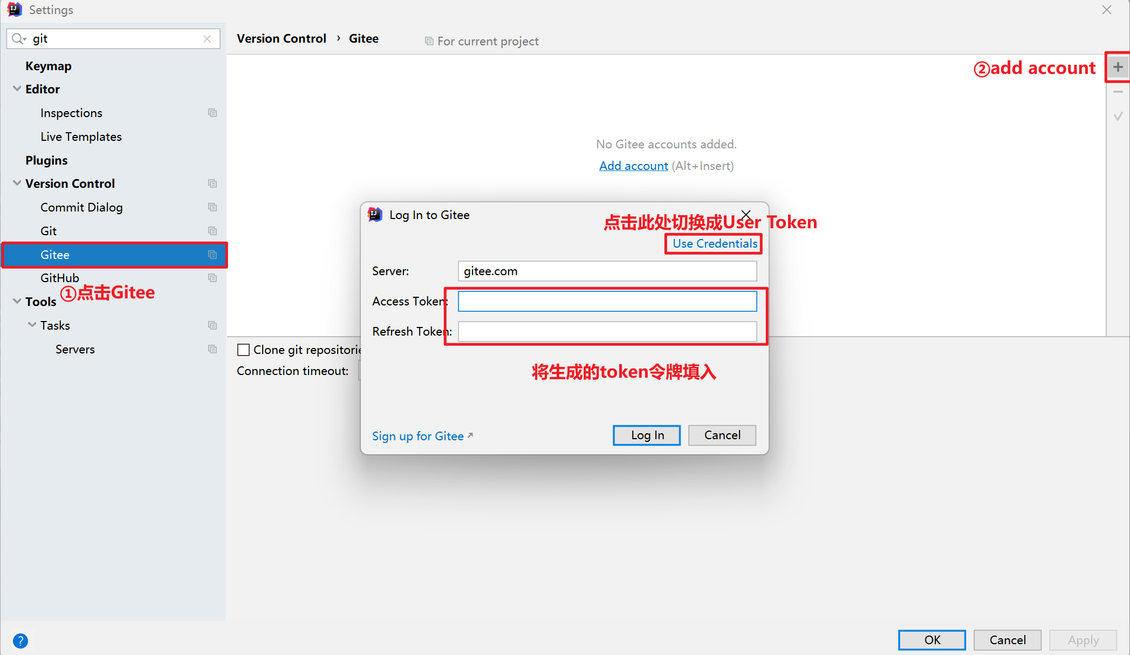Click the minus remove account icon
The image size is (1130, 655).
(x=1118, y=92)
